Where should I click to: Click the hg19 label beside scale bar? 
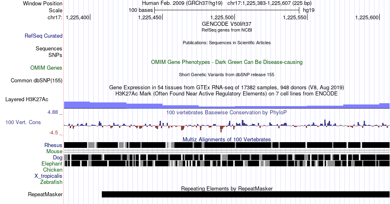(308, 10)
